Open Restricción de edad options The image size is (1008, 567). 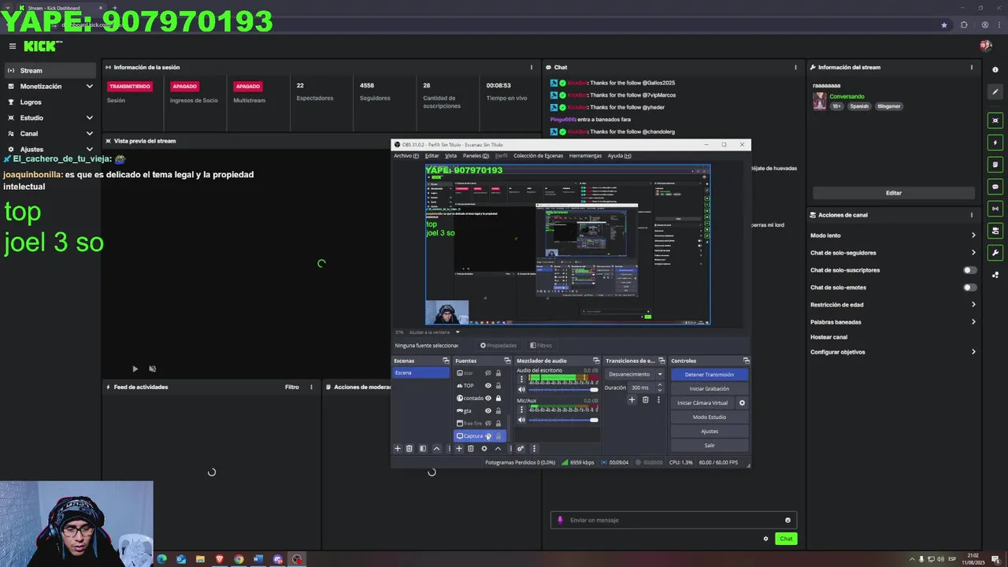coord(893,305)
